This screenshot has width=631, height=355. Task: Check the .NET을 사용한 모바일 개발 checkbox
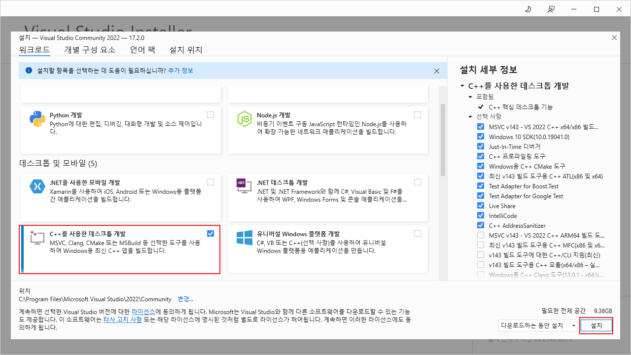(x=210, y=182)
